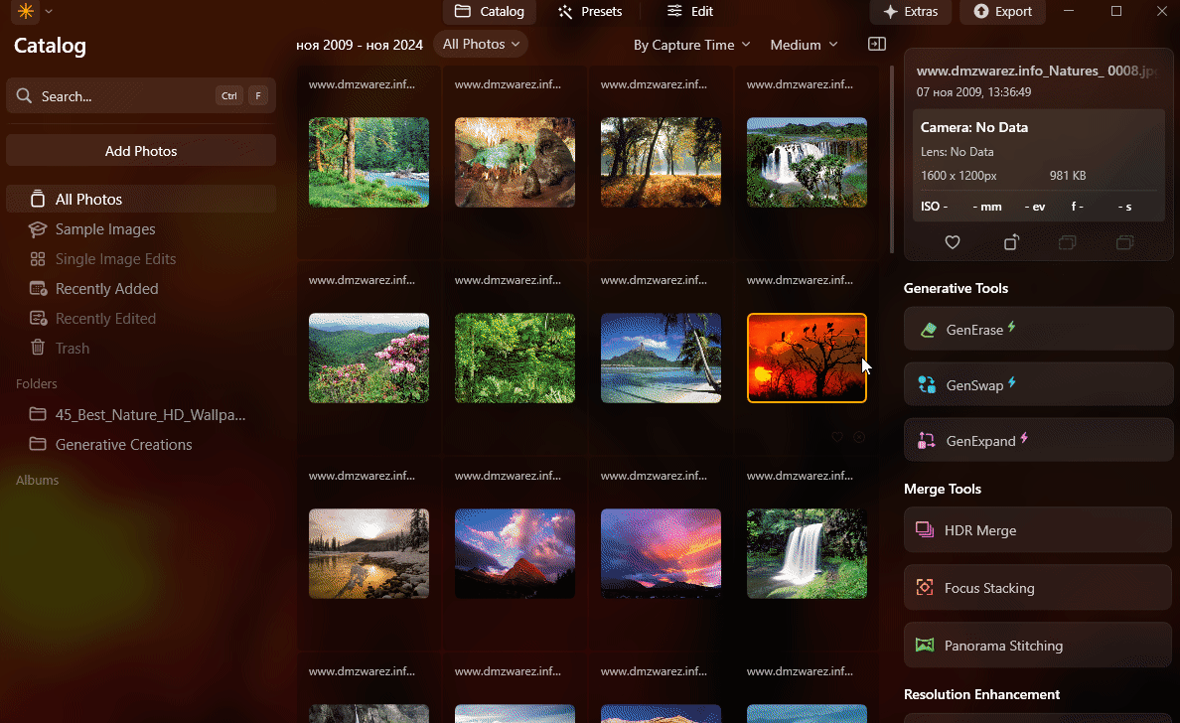Toggle the side panel layout icon
Viewport: 1180px width, 723px height.
tap(877, 45)
